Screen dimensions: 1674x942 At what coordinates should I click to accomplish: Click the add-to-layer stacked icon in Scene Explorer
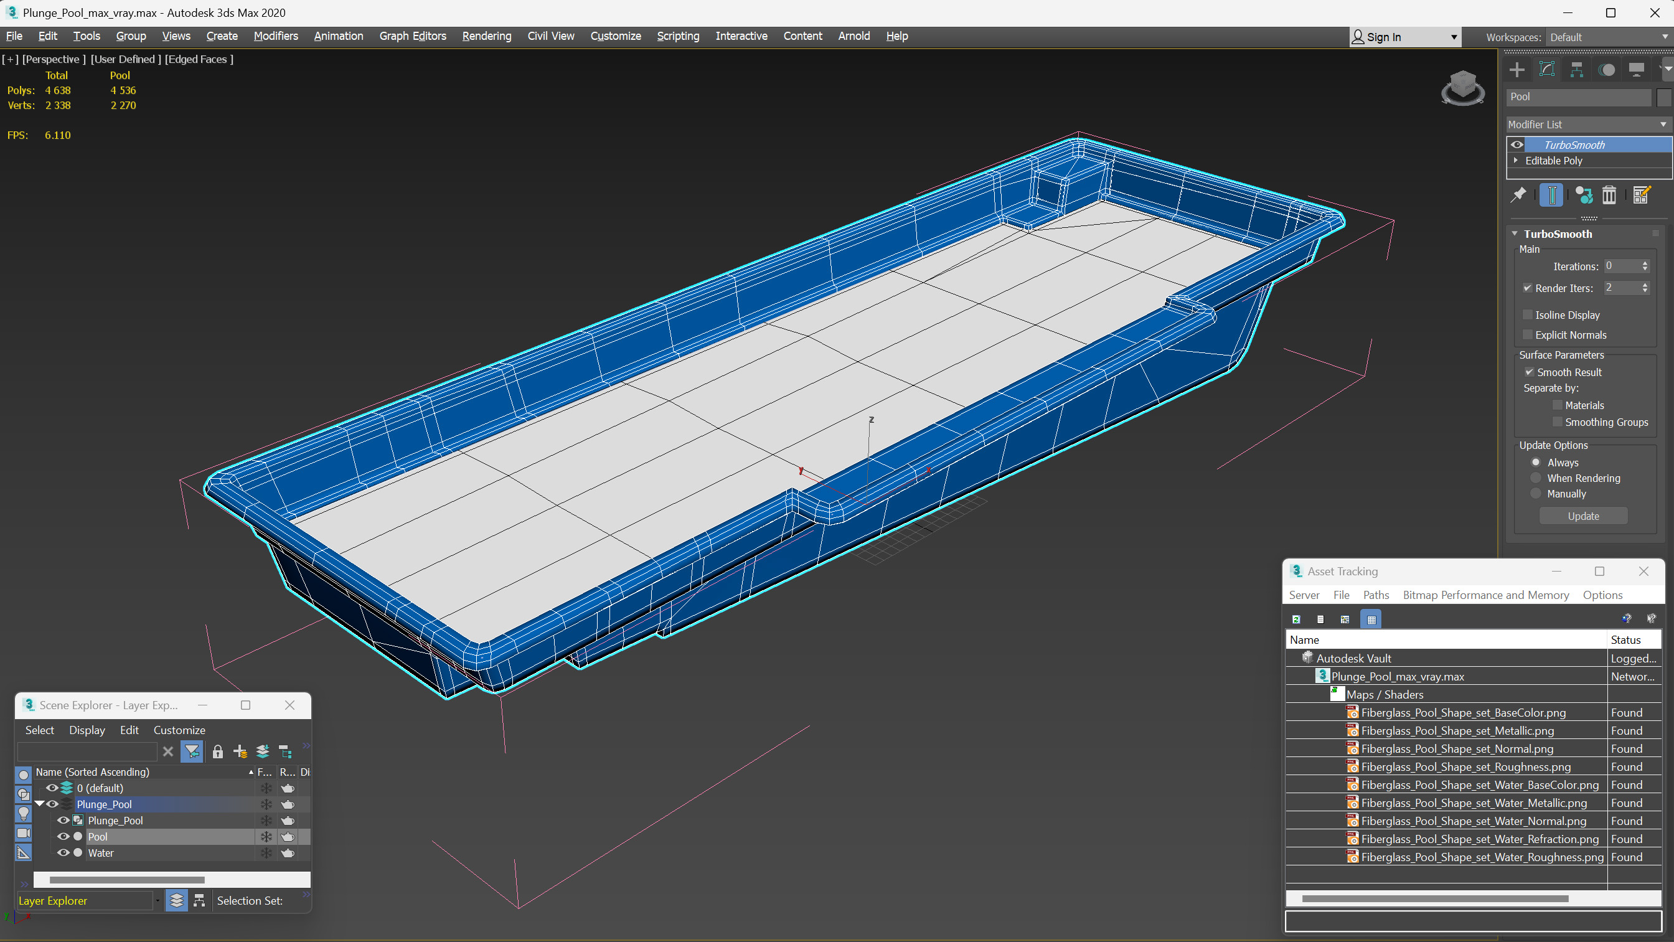click(x=263, y=752)
